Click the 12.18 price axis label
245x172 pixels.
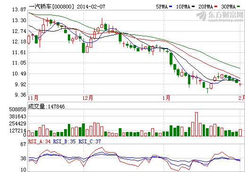pos(19,41)
